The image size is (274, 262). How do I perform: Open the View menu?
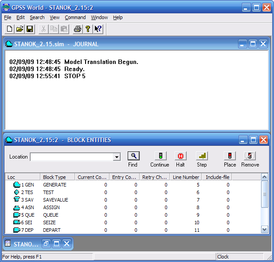(55, 17)
